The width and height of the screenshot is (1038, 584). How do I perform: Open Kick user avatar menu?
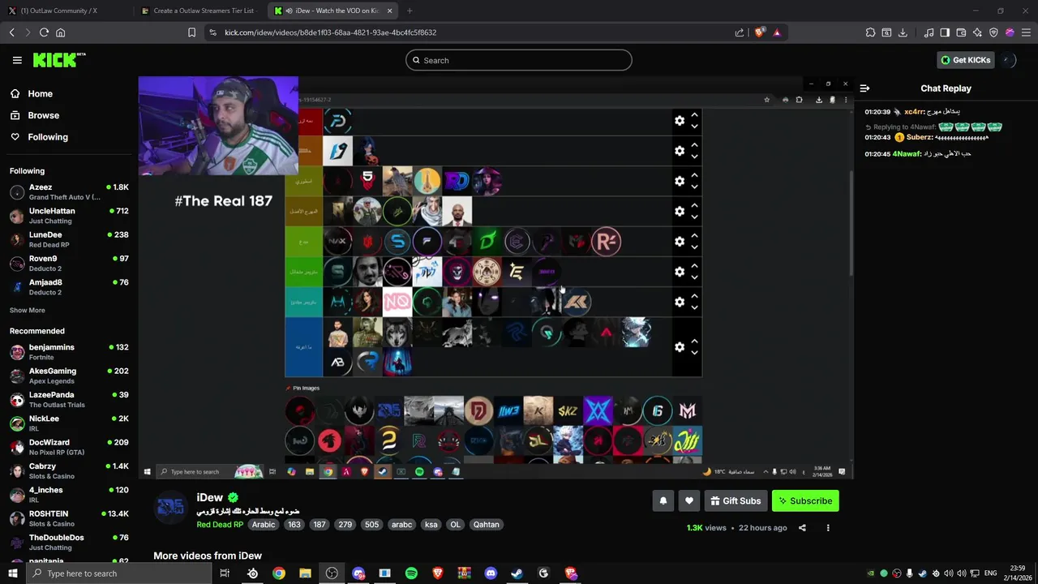[1008, 60]
